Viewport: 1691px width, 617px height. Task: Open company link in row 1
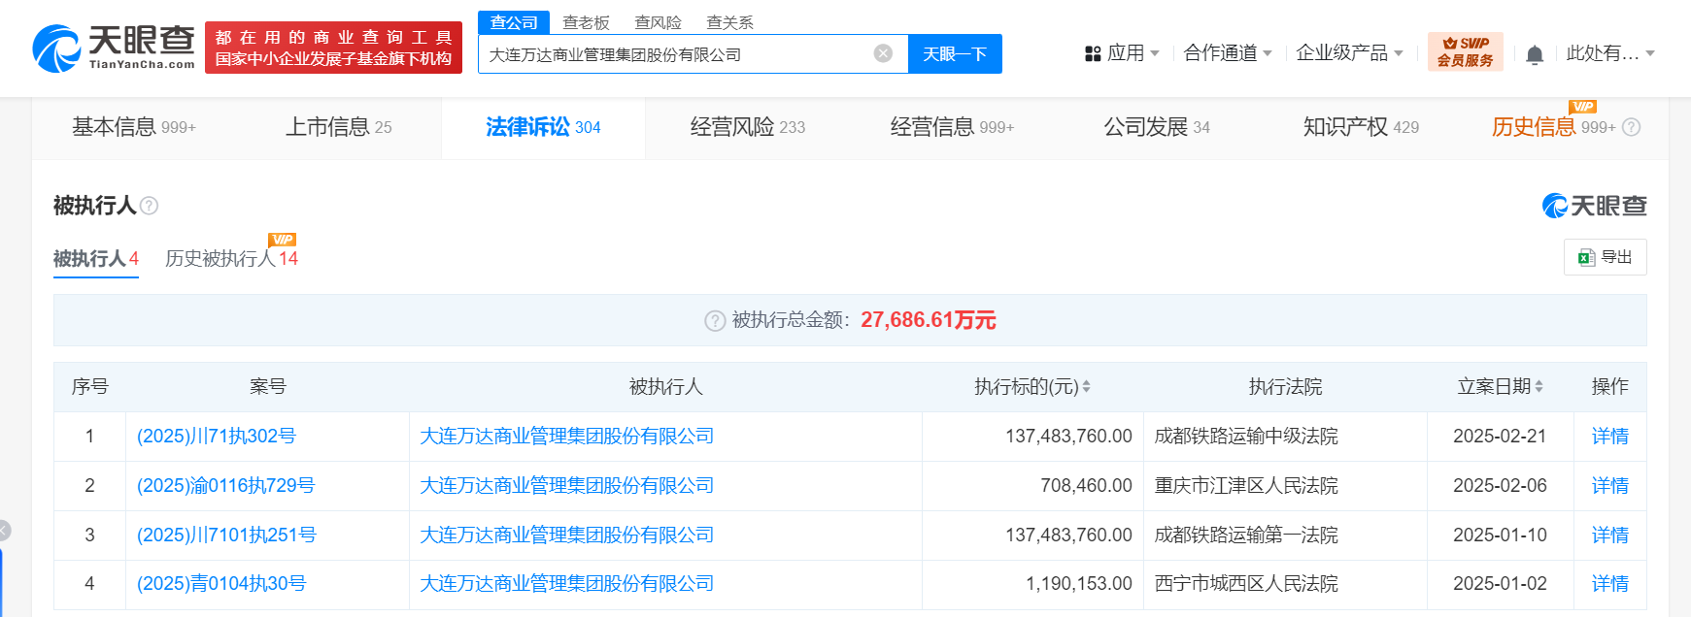pyautogui.click(x=567, y=437)
